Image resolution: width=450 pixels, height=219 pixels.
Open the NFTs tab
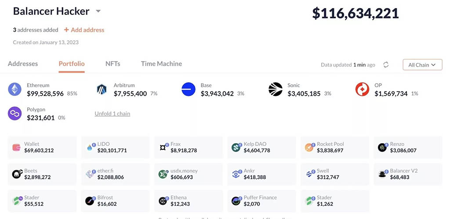pyautogui.click(x=112, y=64)
